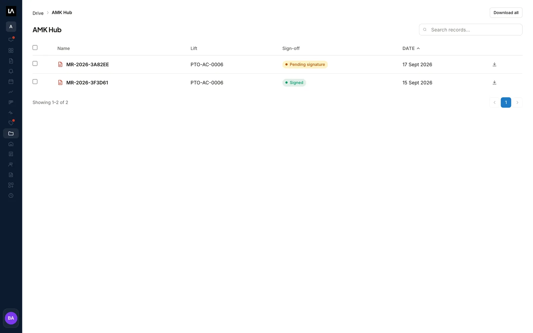Screen dimensions: 533x333
Task: Click the Signed status badge
Action: 294,83
